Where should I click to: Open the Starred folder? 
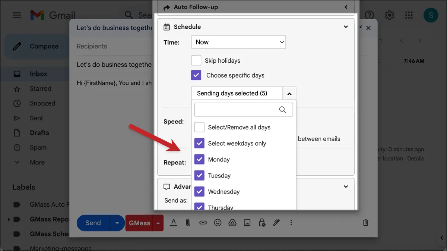(x=40, y=89)
